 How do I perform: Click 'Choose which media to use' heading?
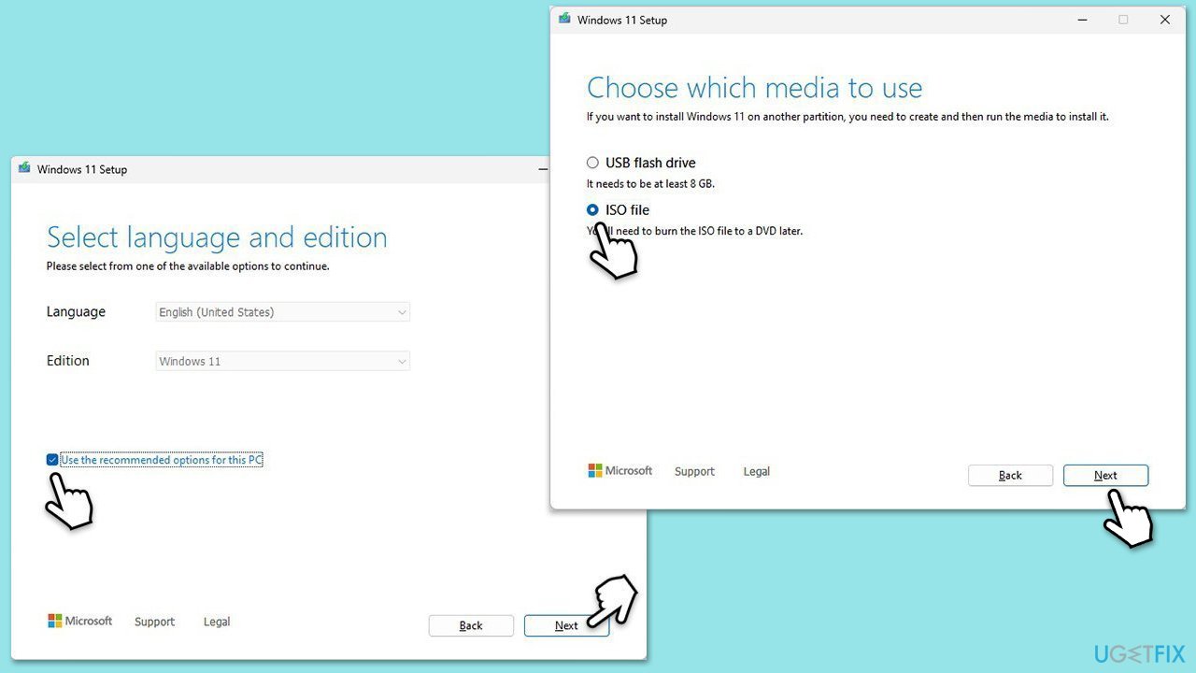[x=754, y=88]
